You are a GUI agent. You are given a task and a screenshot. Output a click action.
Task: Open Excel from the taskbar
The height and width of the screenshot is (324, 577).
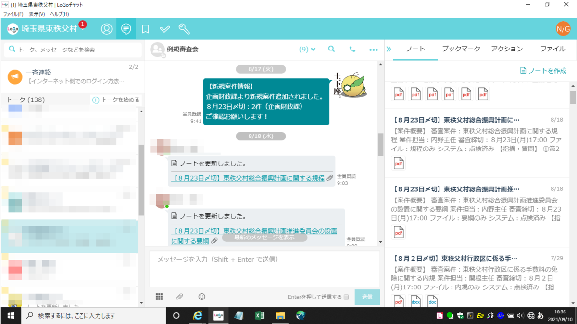[260, 315]
